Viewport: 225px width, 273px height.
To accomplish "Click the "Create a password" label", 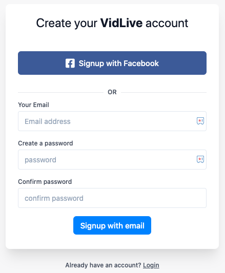I will coord(46,143).
